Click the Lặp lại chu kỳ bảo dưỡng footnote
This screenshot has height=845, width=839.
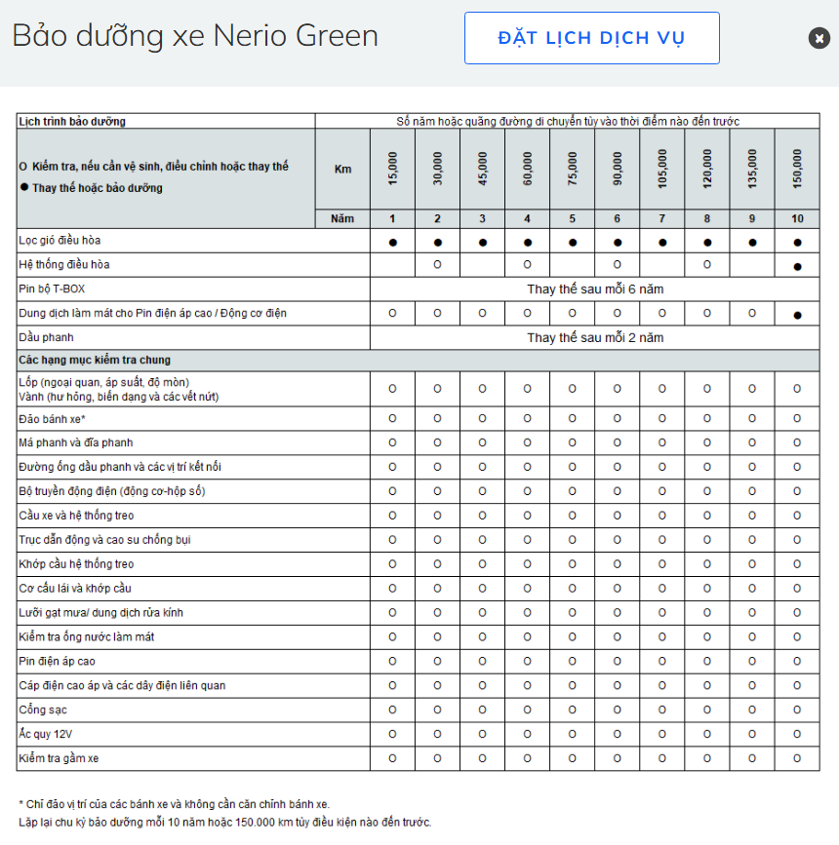[x=224, y=823]
